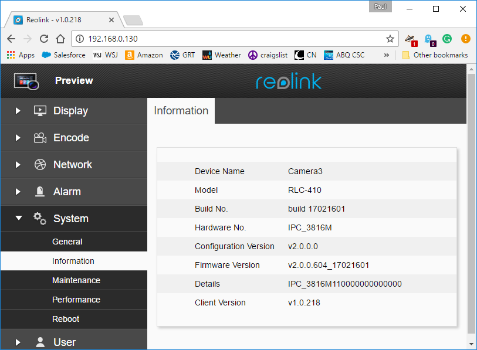The height and width of the screenshot is (350, 477).
Task: Reload the page
Action: click(44, 39)
